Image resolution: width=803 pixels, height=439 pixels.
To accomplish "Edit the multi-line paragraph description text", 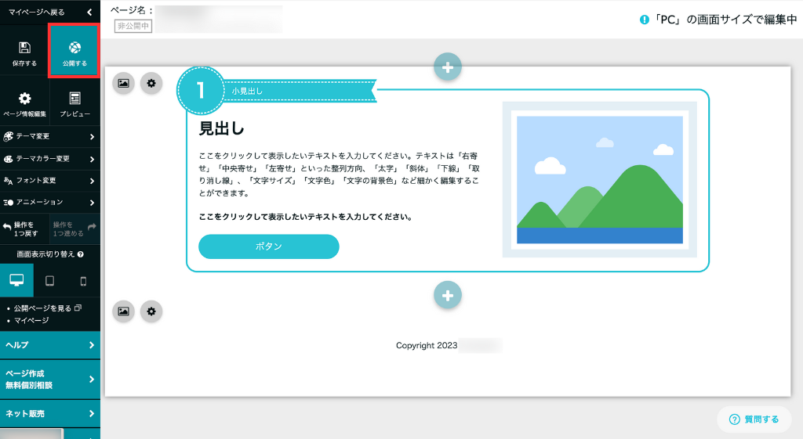I will [339, 175].
